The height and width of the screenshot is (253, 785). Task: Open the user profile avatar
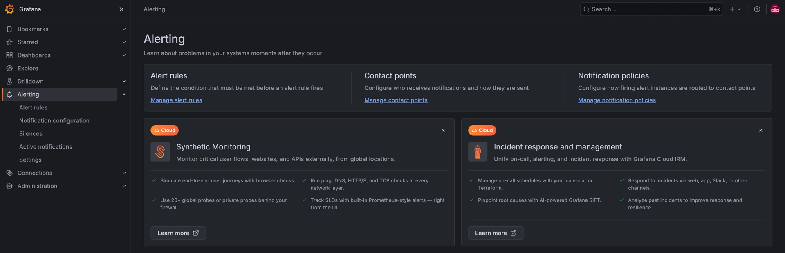775,9
